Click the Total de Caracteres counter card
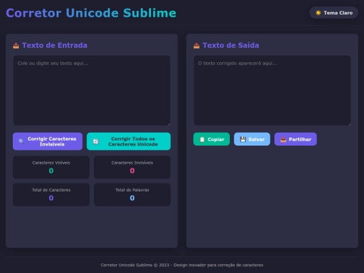The height and width of the screenshot is (273, 364). coord(51,195)
